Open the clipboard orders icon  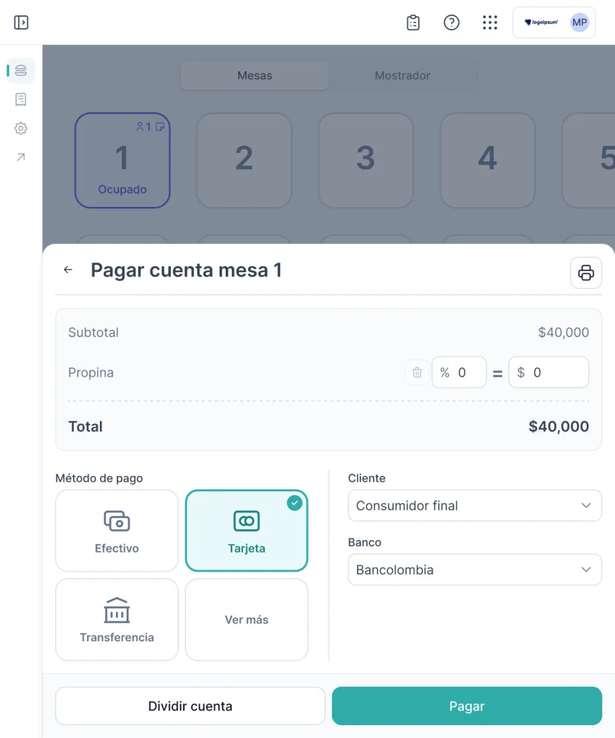pos(413,22)
